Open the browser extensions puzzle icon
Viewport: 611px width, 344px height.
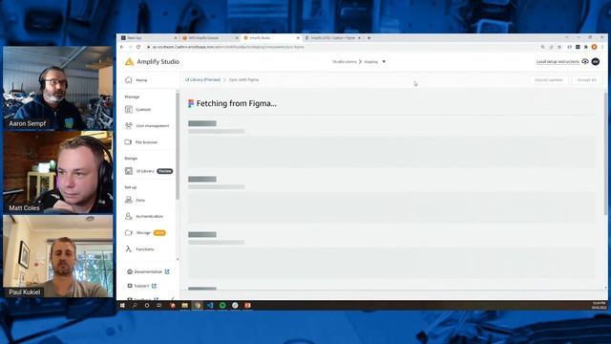coord(585,47)
